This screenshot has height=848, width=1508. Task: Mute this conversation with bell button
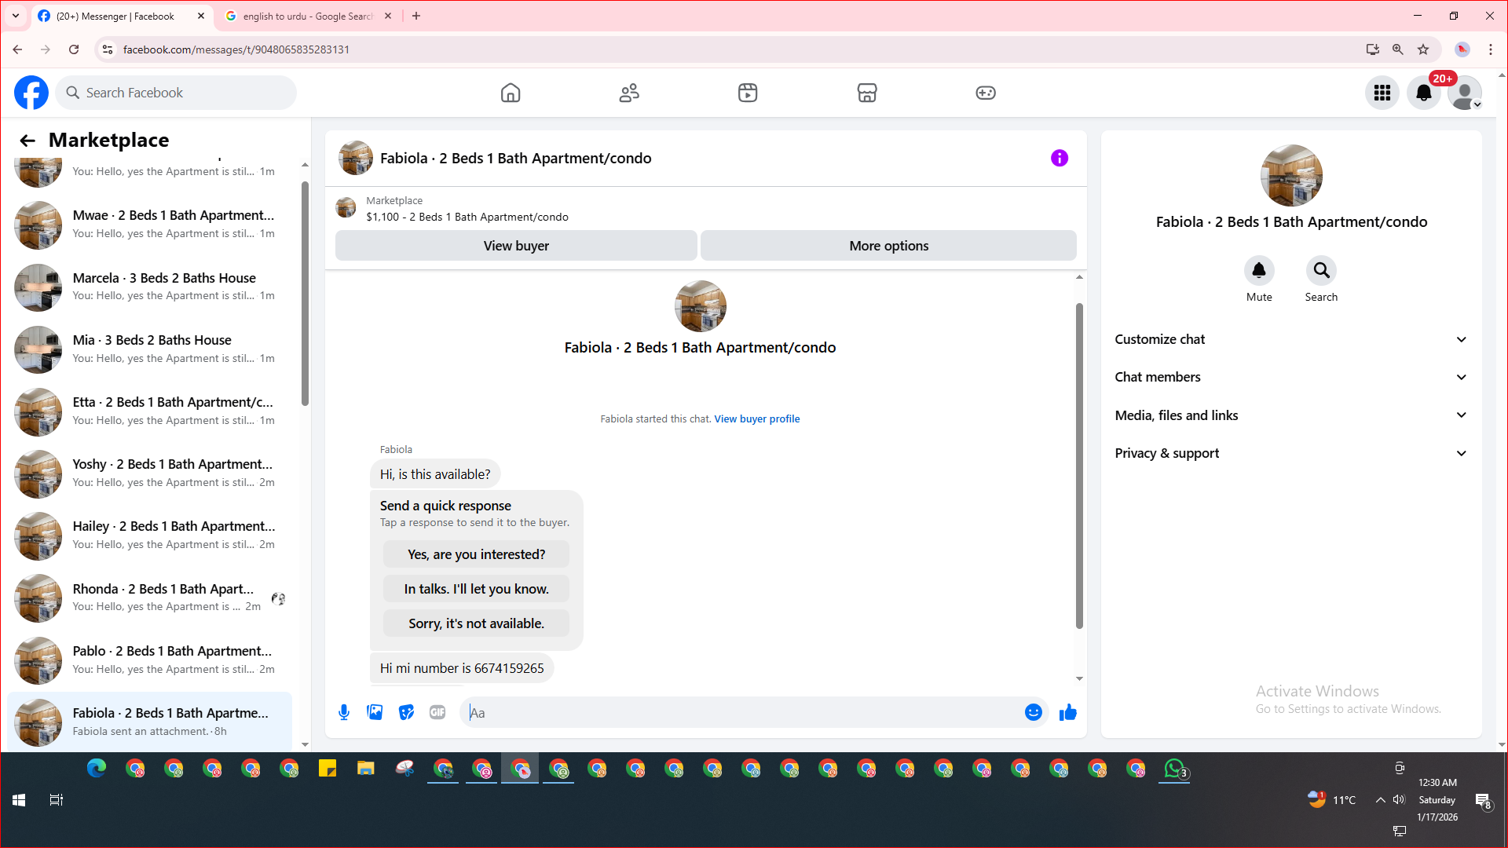(x=1258, y=271)
